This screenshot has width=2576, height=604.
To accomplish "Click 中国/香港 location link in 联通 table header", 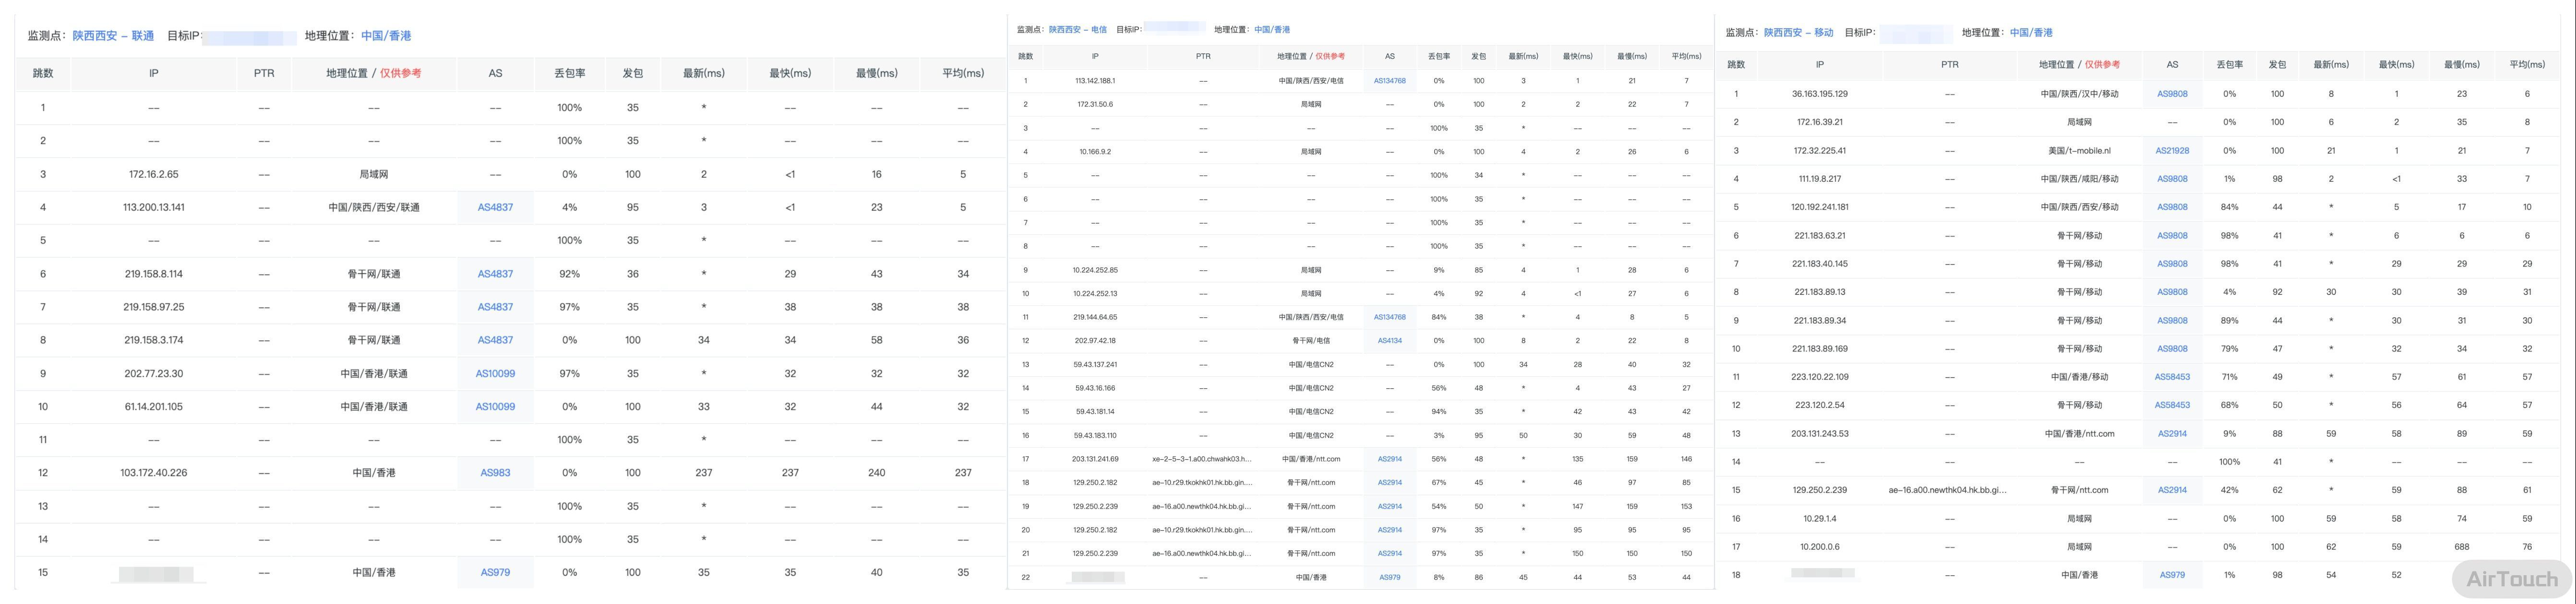I will [x=386, y=36].
